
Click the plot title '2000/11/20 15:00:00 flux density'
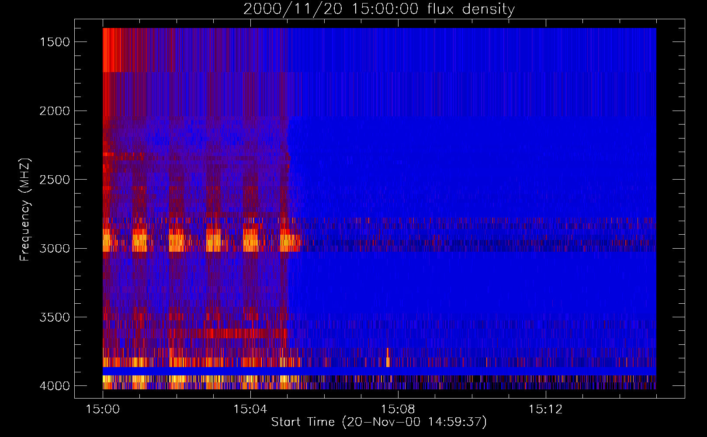coord(379,9)
